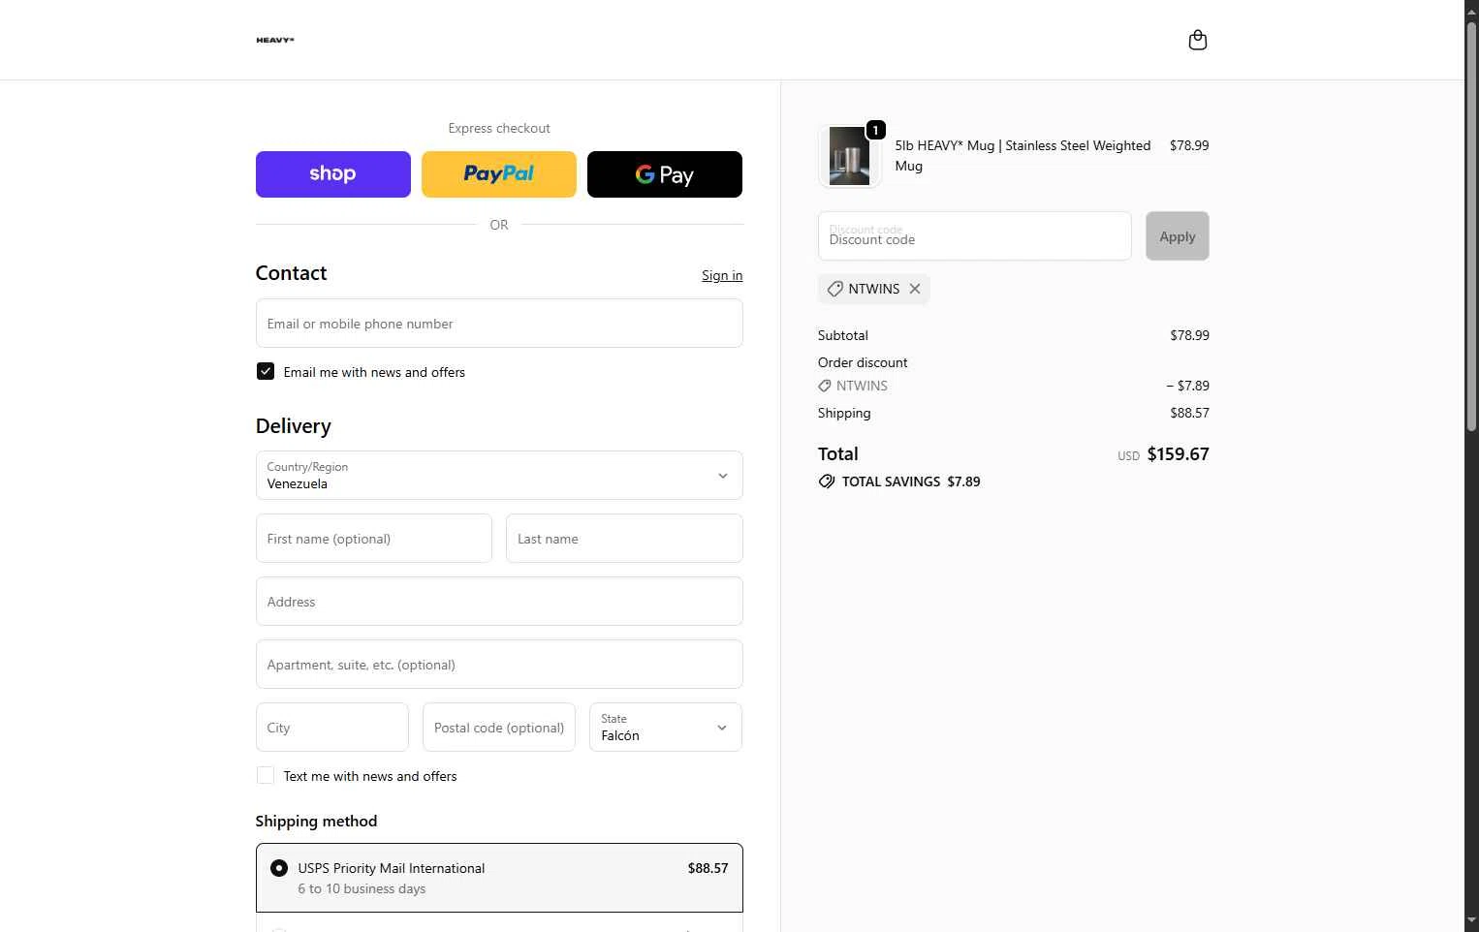Click the Shipping $88.57 summary value
Viewport: 1479px width, 932px height.
pos(1189,413)
